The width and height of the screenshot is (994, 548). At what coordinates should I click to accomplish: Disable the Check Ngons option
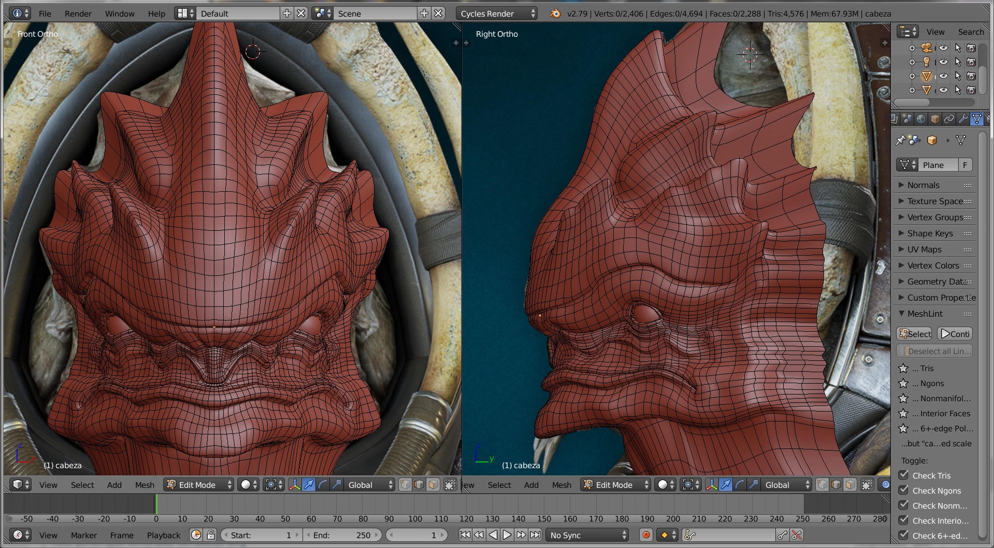904,490
